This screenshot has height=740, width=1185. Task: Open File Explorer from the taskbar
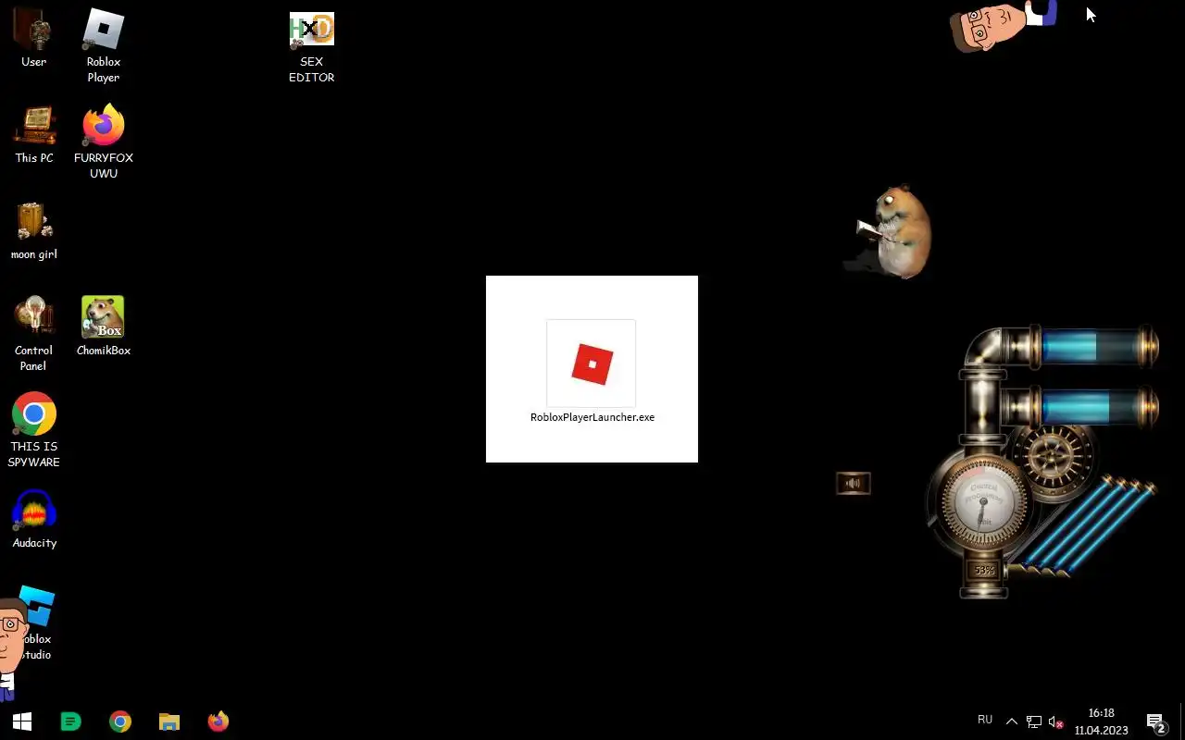point(168,721)
